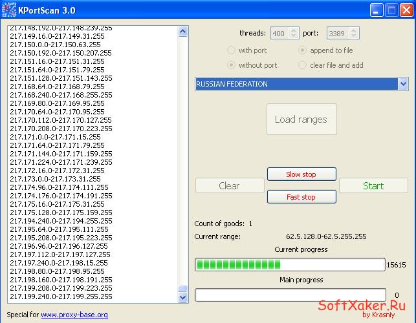
Task: Click the port number field
Action: (338, 33)
